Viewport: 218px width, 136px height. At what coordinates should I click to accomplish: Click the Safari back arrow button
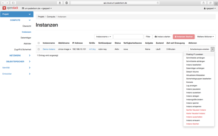(3, 3)
